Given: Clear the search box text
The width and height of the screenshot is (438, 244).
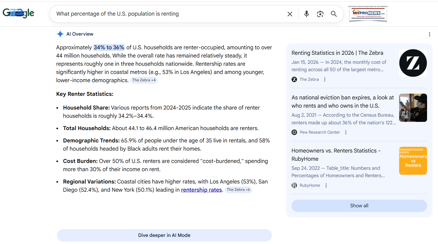Looking at the screenshot, I should click(x=290, y=14).
